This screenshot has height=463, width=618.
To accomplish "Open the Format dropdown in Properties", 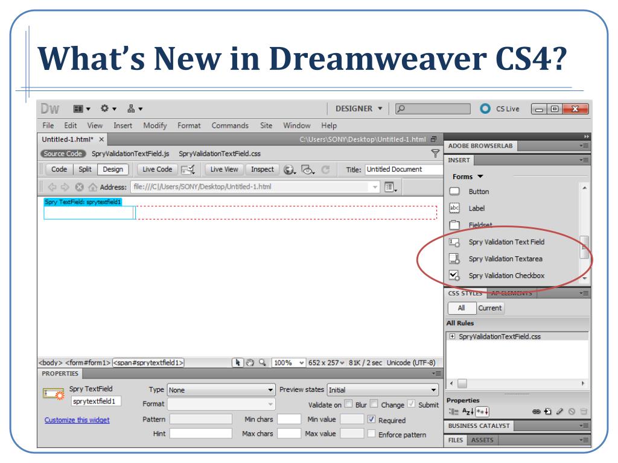I will [221, 404].
